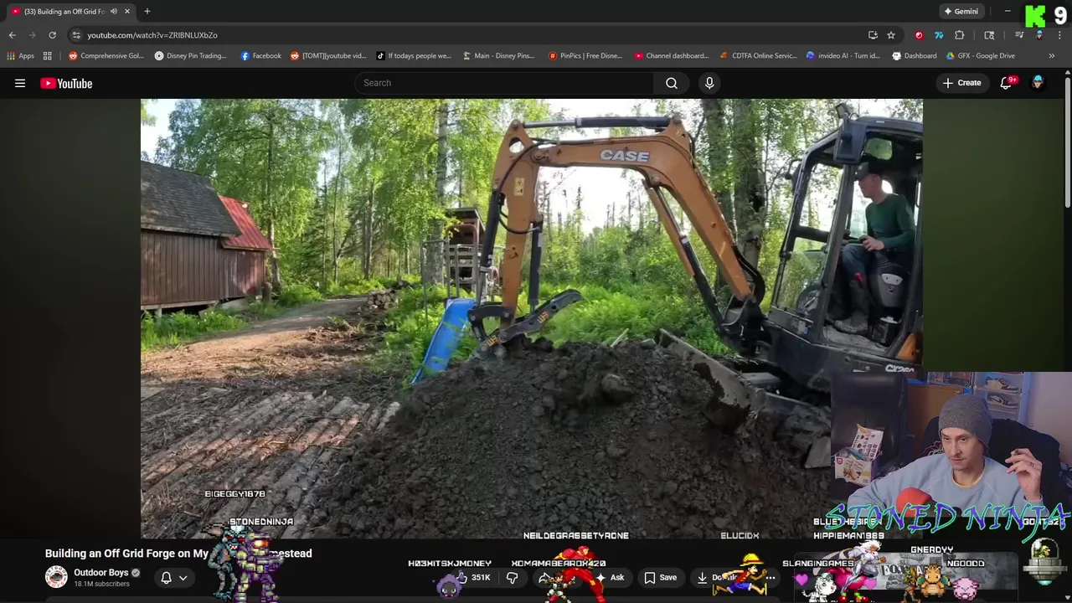This screenshot has width=1072, height=603.
Task: Open Outdoor Boys channel avatar
Action: (x=56, y=577)
